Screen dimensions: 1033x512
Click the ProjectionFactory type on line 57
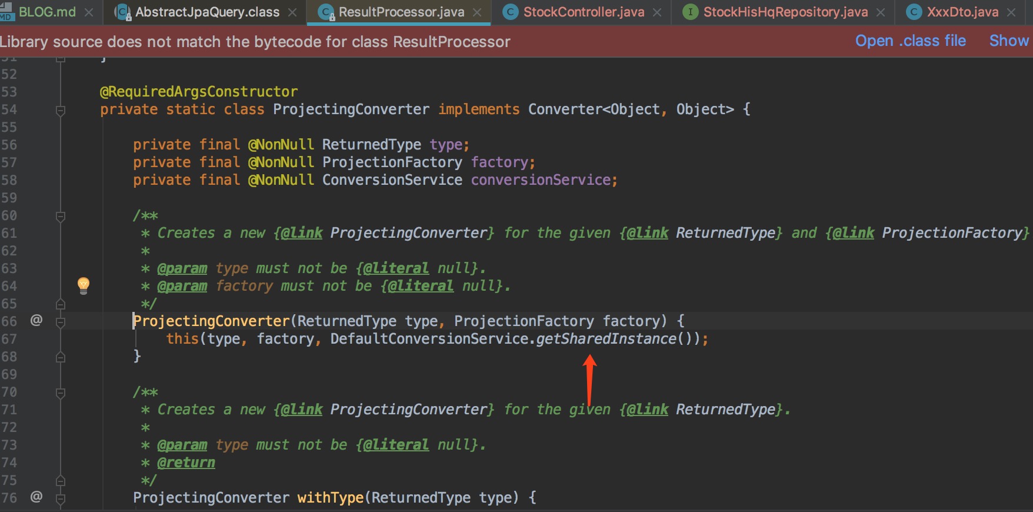[392, 162]
